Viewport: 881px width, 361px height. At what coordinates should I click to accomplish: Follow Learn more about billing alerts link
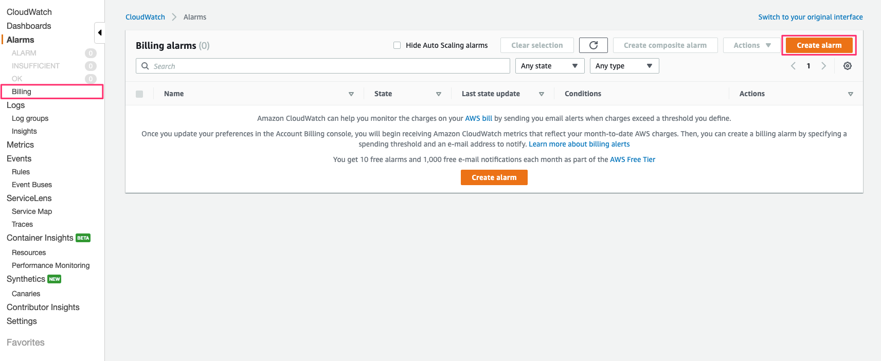(x=579, y=144)
